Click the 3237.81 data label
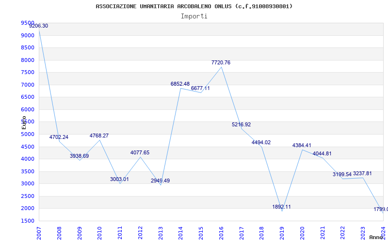This screenshot has width=388, height=242. click(x=362, y=174)
